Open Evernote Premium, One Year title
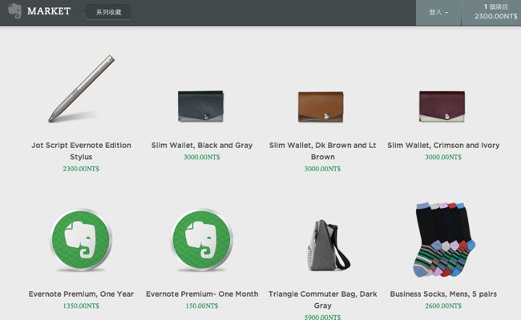This screenshot has width=521, height=320. [81, 294]
